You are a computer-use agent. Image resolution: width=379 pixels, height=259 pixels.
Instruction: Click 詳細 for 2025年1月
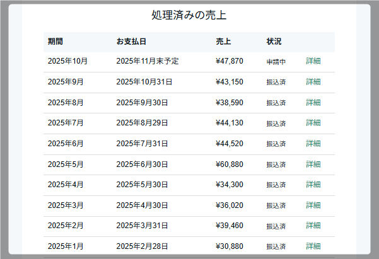click(x=313, y=246)
